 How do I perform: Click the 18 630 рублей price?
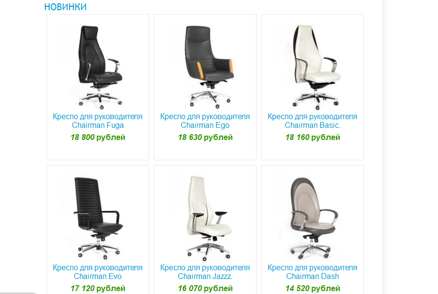tap(205, 137)
